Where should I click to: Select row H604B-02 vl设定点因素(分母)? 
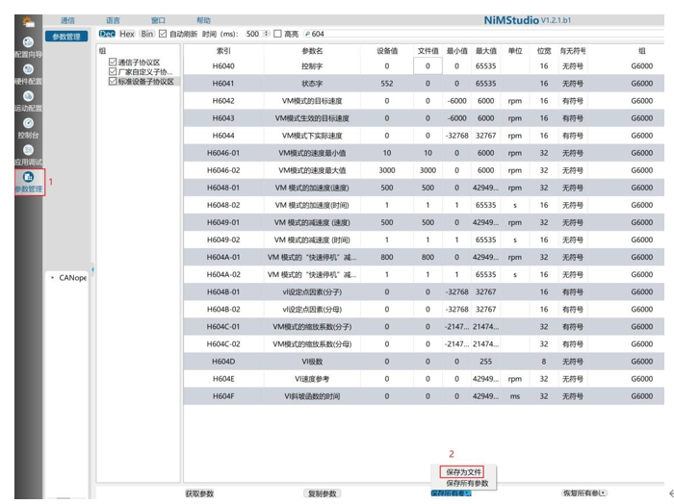[424, 309]
